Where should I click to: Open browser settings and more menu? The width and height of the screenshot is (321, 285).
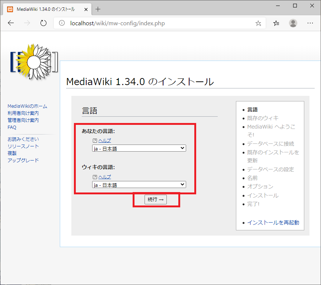tap(310, 23)
